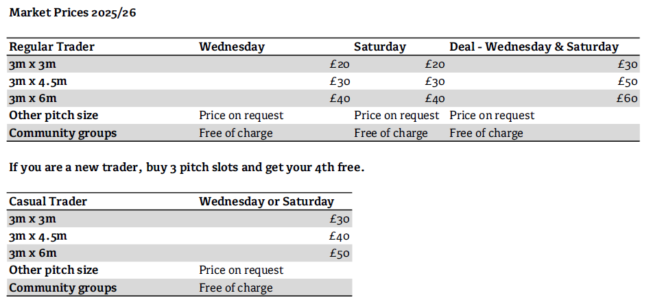
Task: Click the new trader 4th free offer text
Action: [187, 167]
